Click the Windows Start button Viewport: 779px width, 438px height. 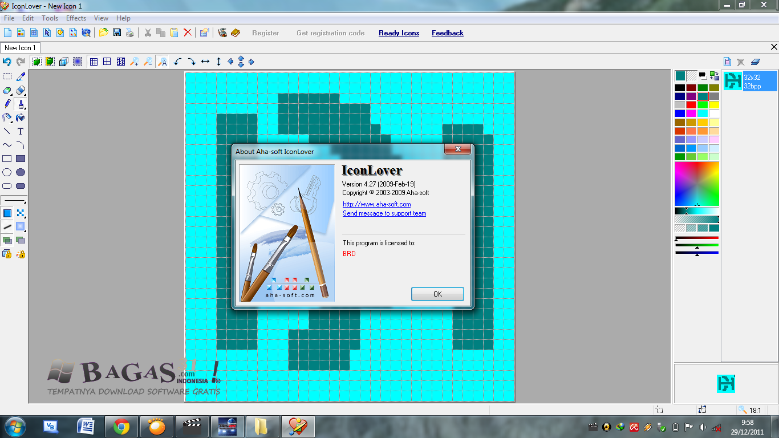coord(14,427)
